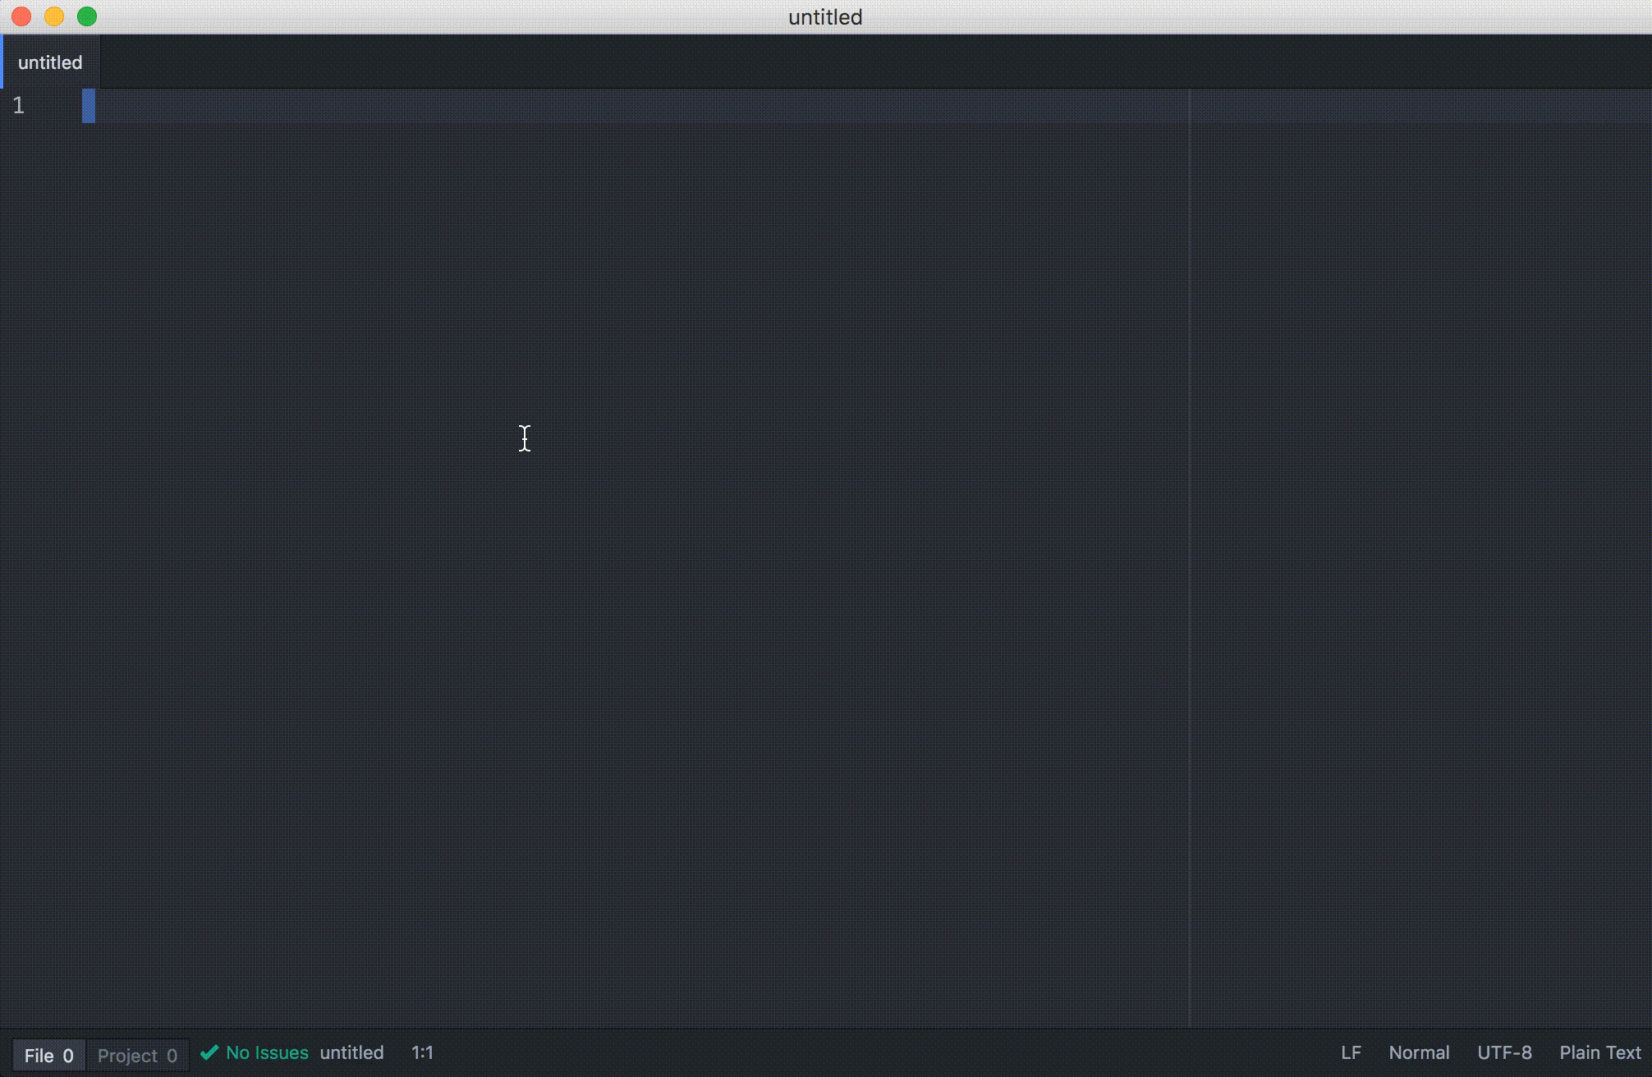The image size is (1652, 1077).
Task: Click the Normal mode indicator in status bar
Action: (x=1418, y=1052)
